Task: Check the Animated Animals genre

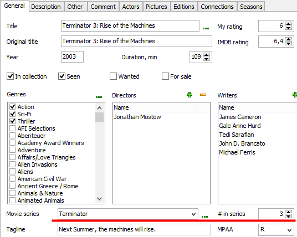Action: pyautogui.click(x=13, y=200)
